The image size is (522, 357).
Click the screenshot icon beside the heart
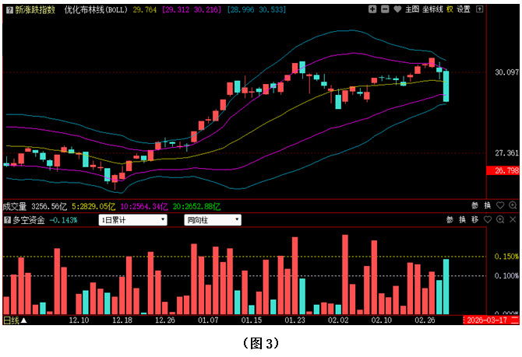(410, 9)
